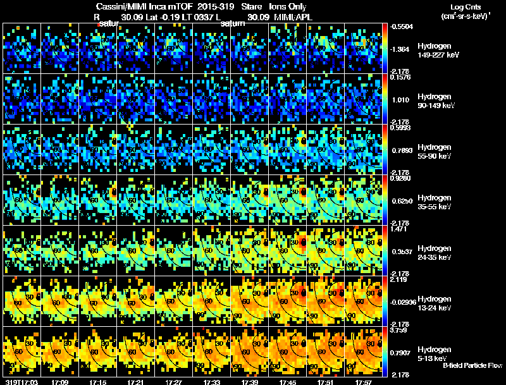Select the 149-227 keV image panel at 17:51
This screenshot has width=506, height=385.
coord(326,49)
